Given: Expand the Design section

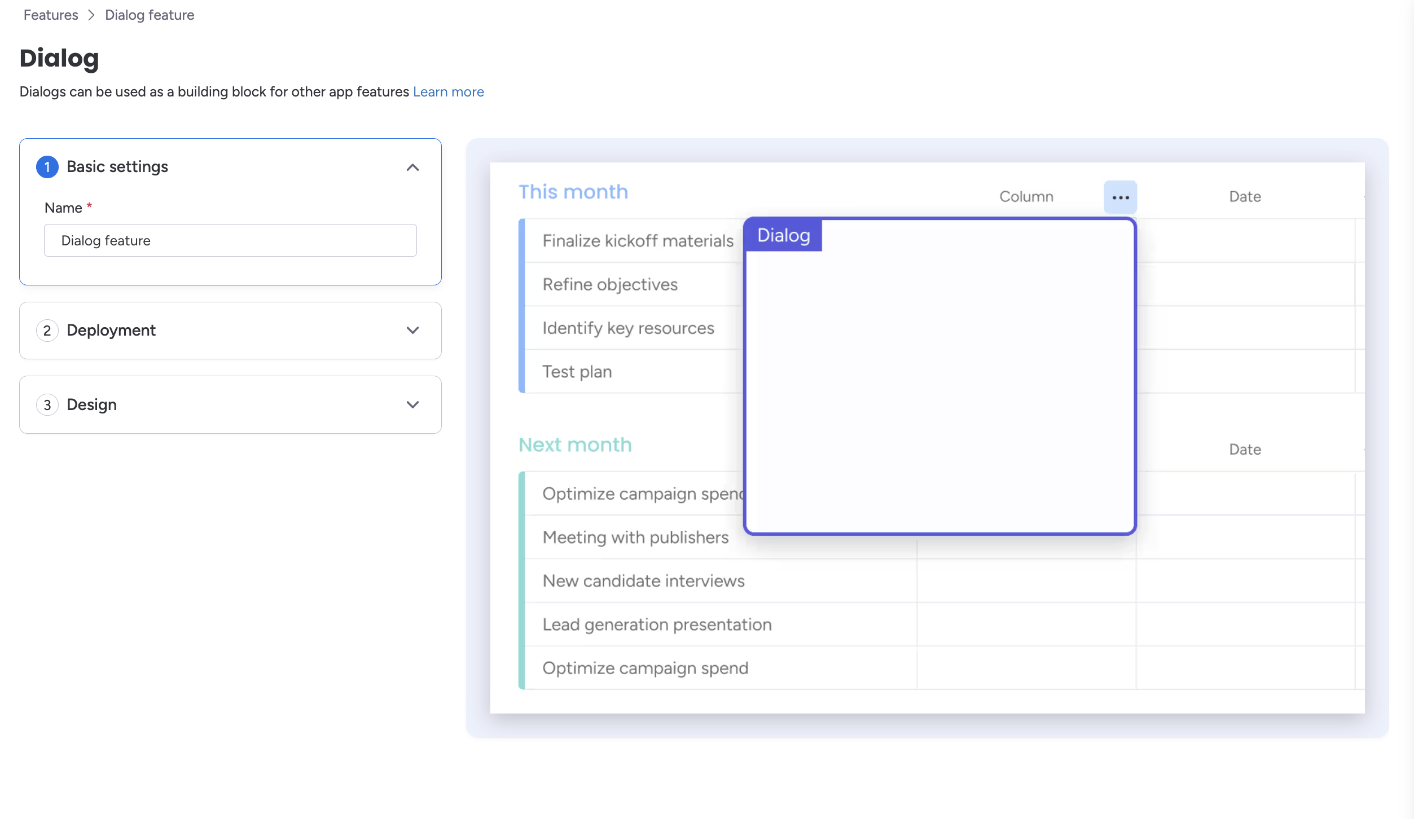Looking at the screenshot, I should click(x=412, y=405).
